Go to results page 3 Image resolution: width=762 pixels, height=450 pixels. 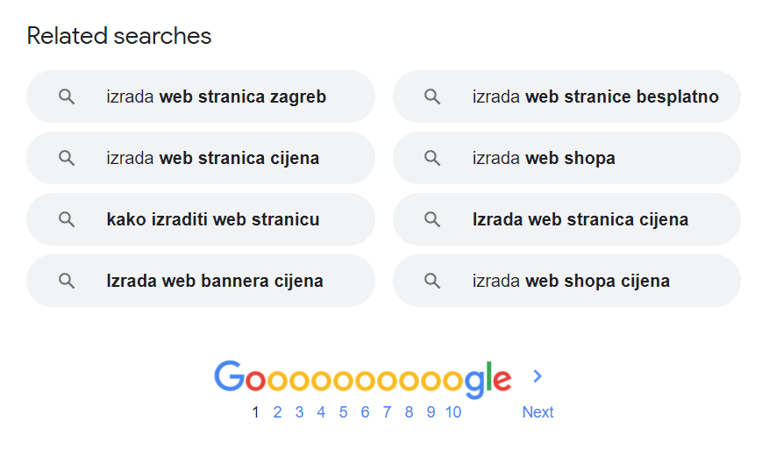click(x=299, y=412)
